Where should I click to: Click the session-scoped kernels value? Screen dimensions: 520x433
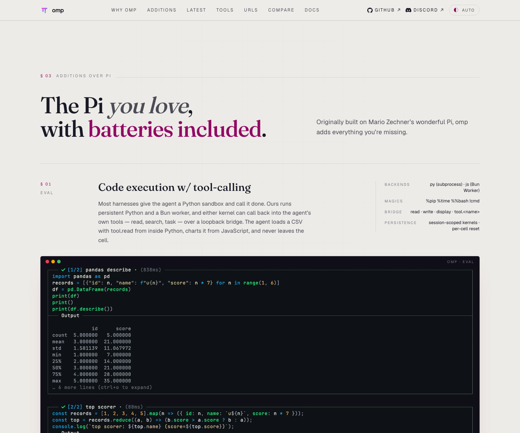pyautogui.click(x=454, y=226)
